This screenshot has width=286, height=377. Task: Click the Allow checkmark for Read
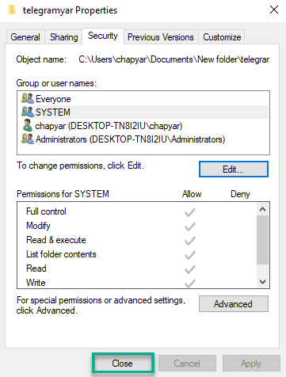click(x=190, y=269)
